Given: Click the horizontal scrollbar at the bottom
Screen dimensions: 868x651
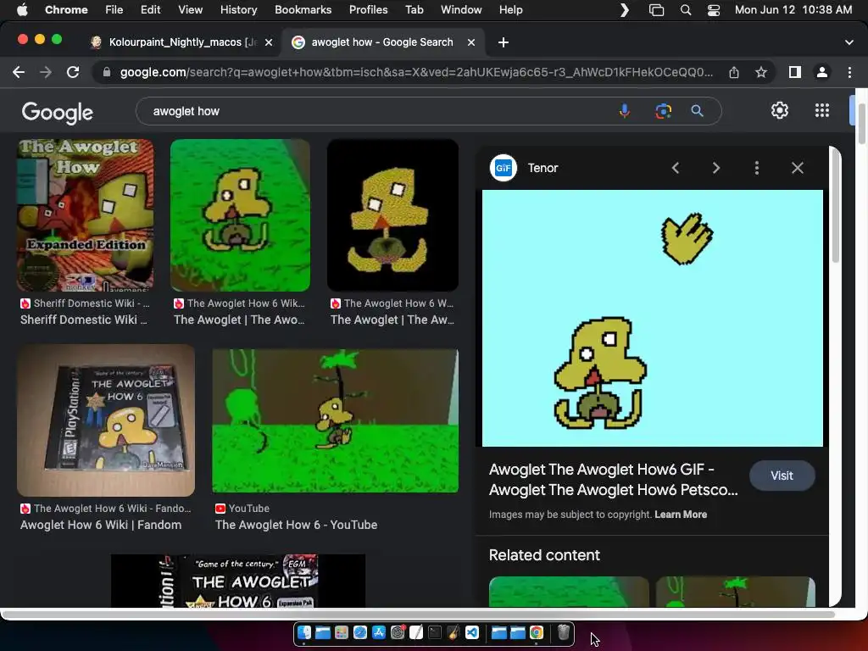Looking at the screenshot, I should [419, 614].
